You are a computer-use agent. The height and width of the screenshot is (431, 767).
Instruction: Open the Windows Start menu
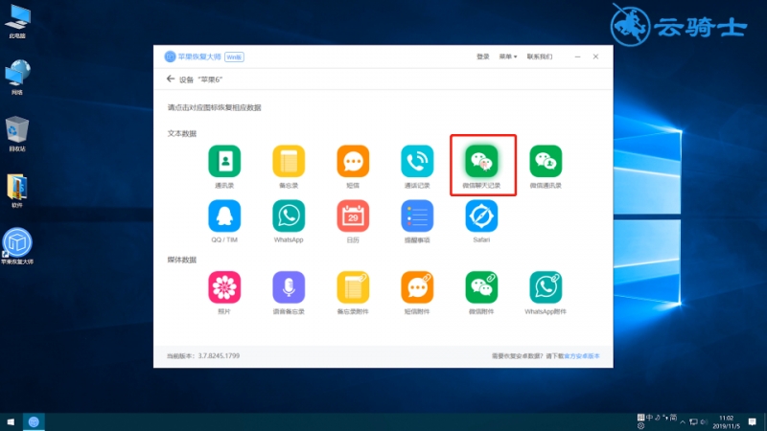click(x=11, y=421)
